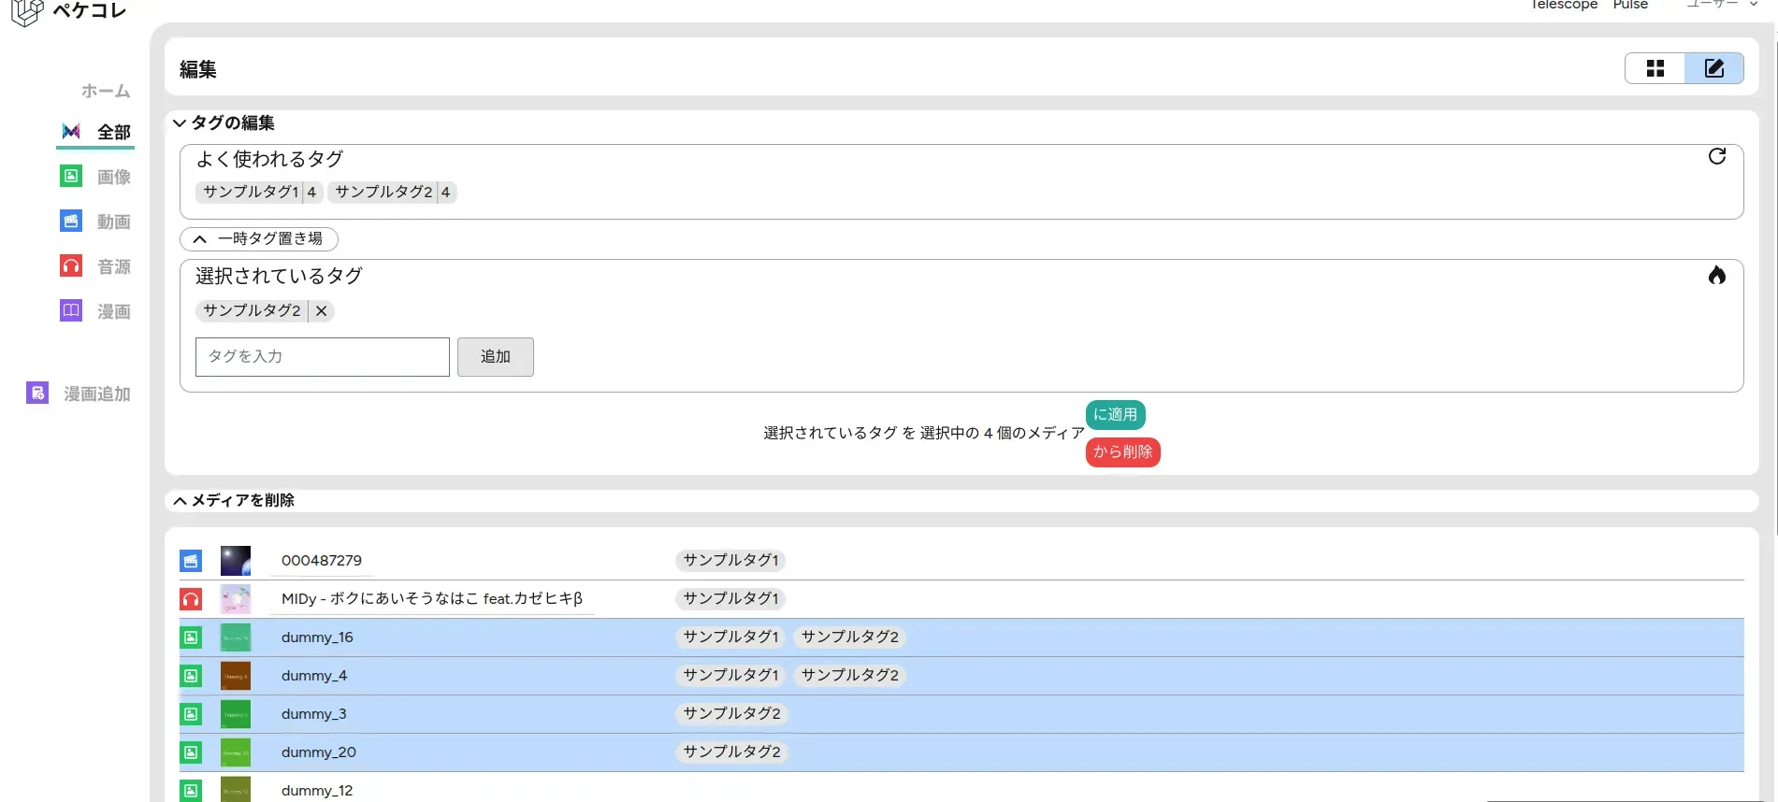Image resolution: width=1778 pixels, height=802 pixels.
Task: Click the green image icon beside dummy_16
Action: pyautogui.click(x=191, y=637)
